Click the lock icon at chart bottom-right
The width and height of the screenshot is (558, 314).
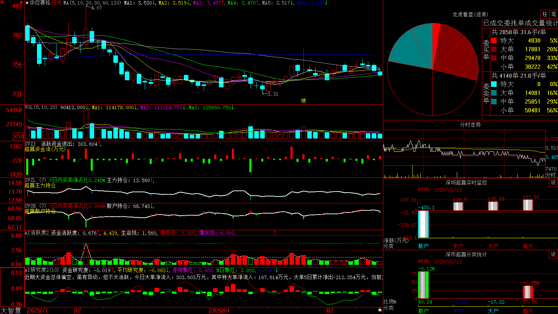click(x=380, y=310)
